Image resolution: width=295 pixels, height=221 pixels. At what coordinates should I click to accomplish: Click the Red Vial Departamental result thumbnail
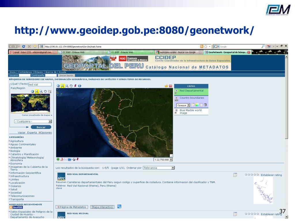[263, 190]
